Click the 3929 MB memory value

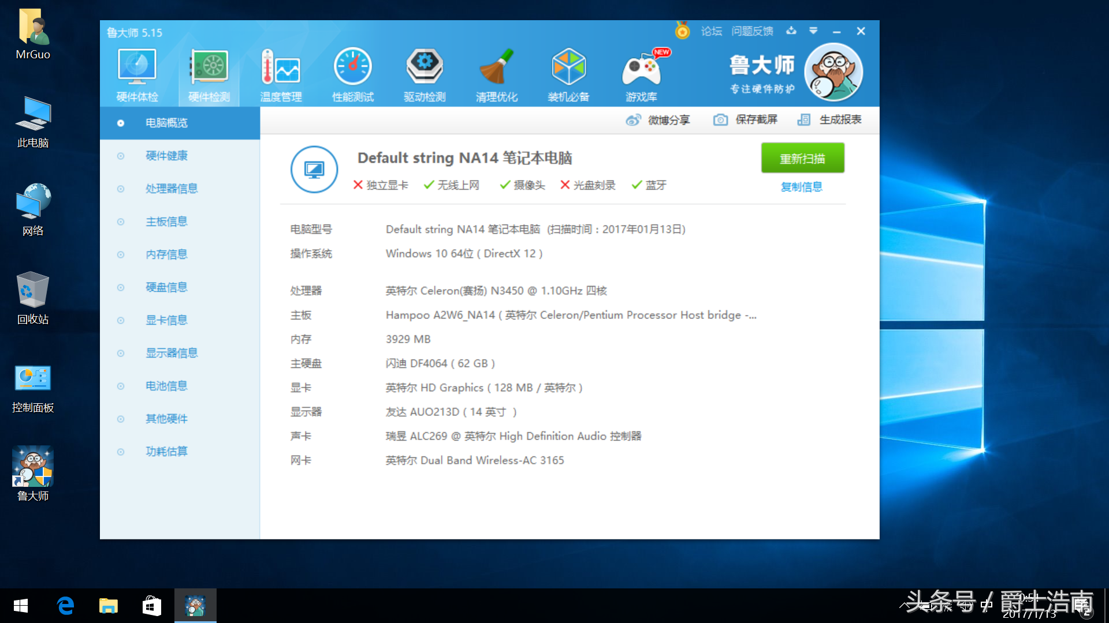tap(408, 339)
